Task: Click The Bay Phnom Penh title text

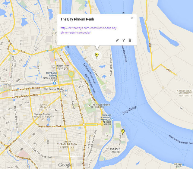Action: [x=77, y=19]
